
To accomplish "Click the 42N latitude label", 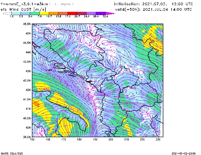I will point(28,90).
